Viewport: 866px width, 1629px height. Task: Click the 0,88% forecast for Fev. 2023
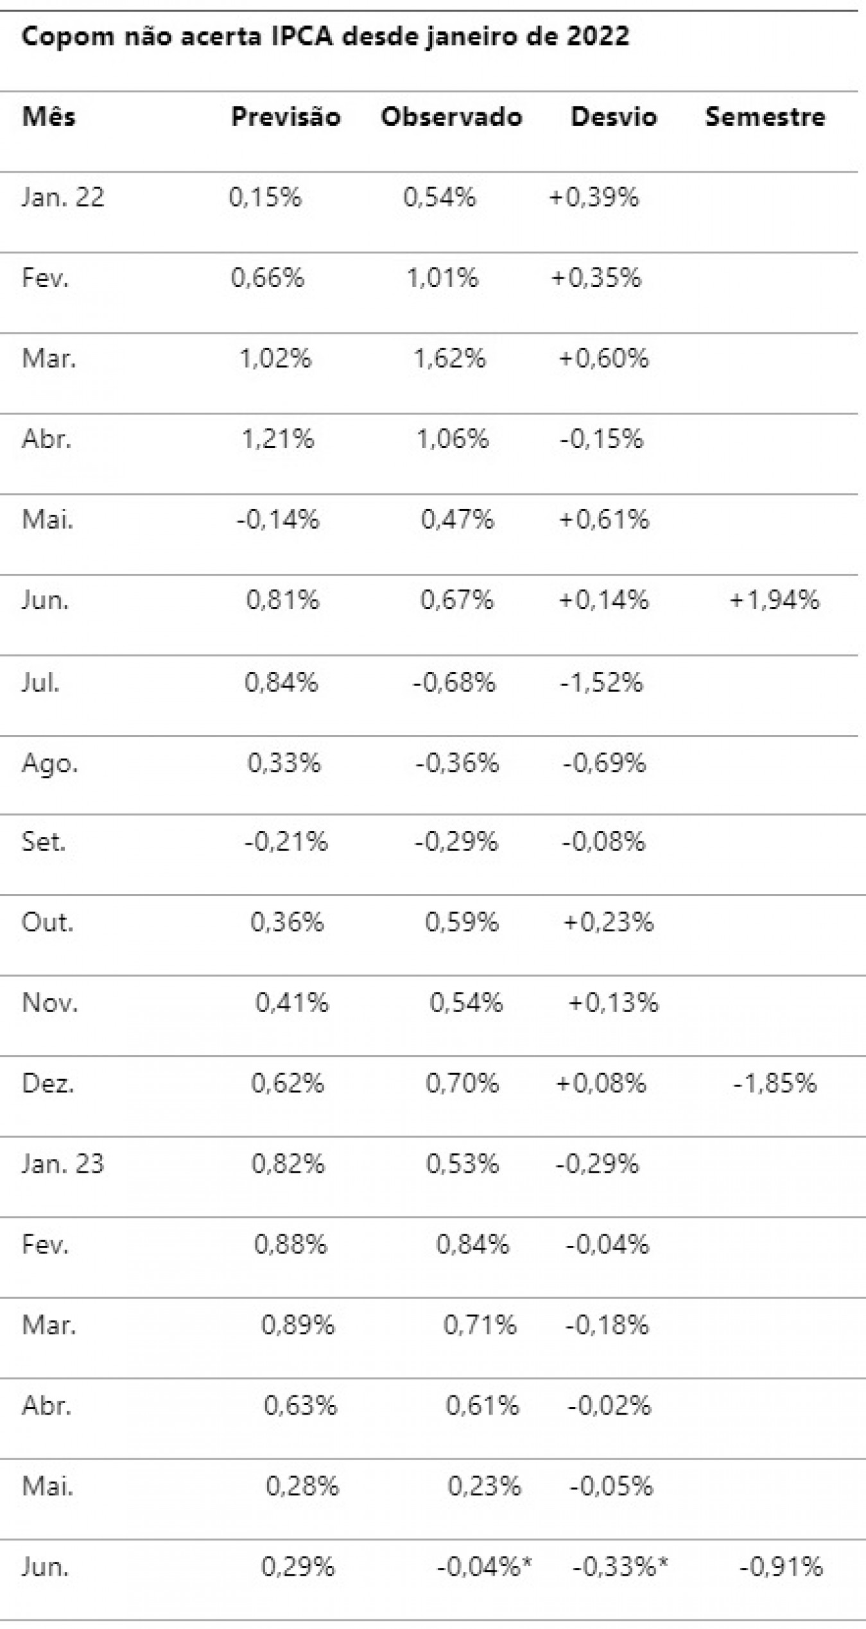[x=291, y=1245]
